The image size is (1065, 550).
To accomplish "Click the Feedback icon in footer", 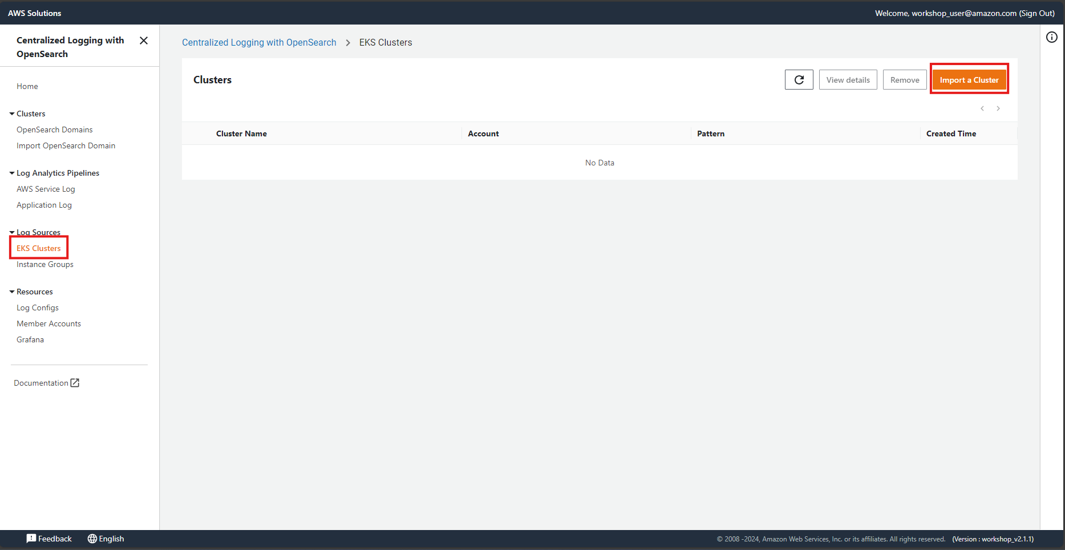I will coord(31,539).
